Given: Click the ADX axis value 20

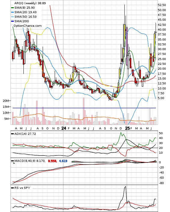Looking at the screenshot, I should [x=161, y=148].
